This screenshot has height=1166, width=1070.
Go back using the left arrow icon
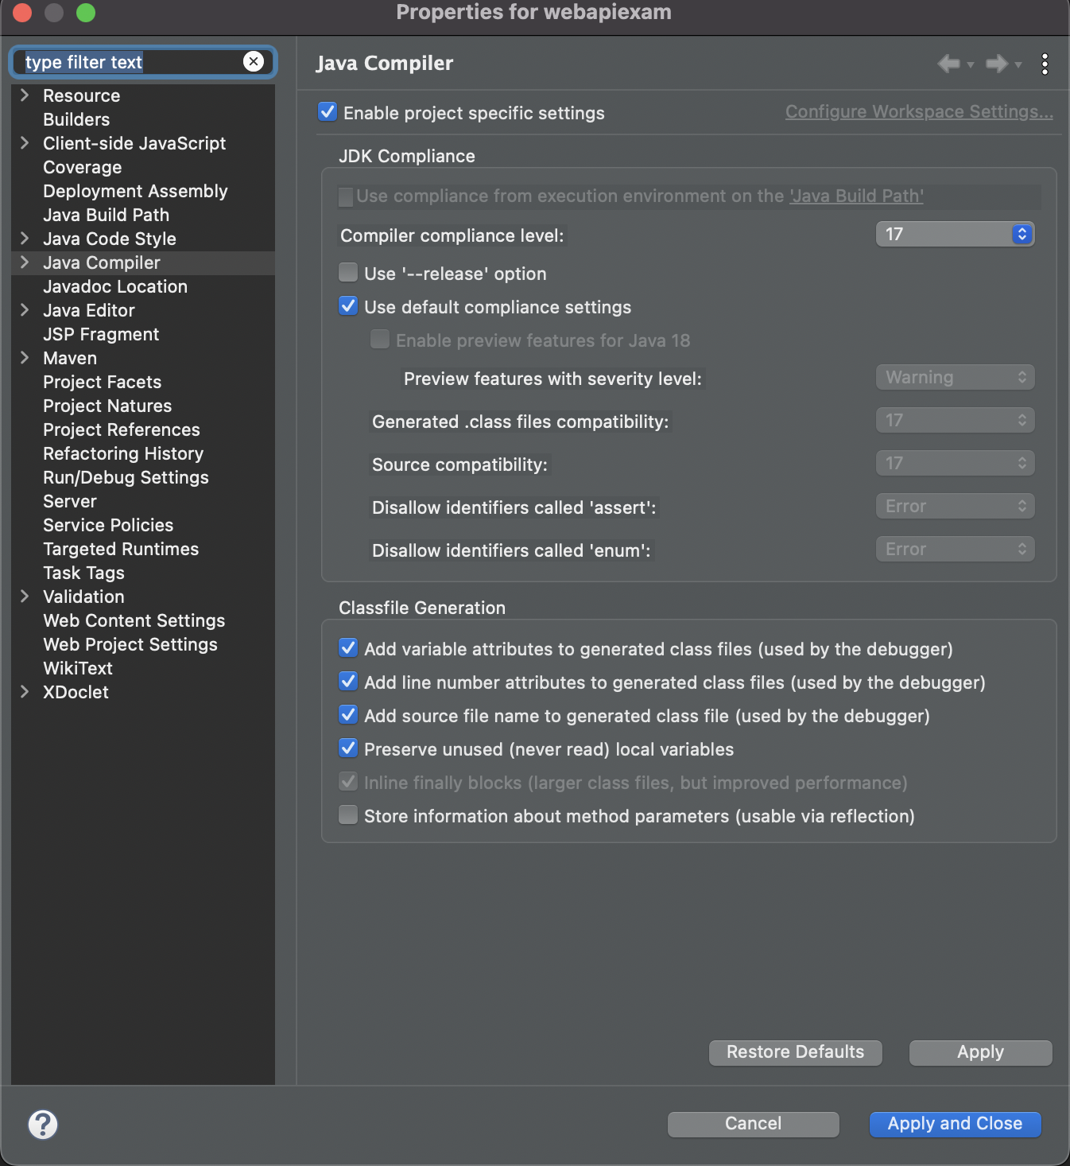pos(949,64)
